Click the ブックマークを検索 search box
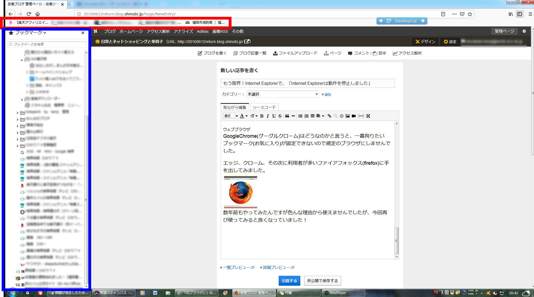This screenshot has height=297, width=534. [x=47, y=44]
